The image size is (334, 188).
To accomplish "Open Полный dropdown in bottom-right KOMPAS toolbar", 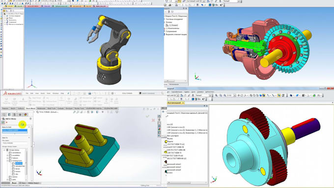I will click(210, 95).
